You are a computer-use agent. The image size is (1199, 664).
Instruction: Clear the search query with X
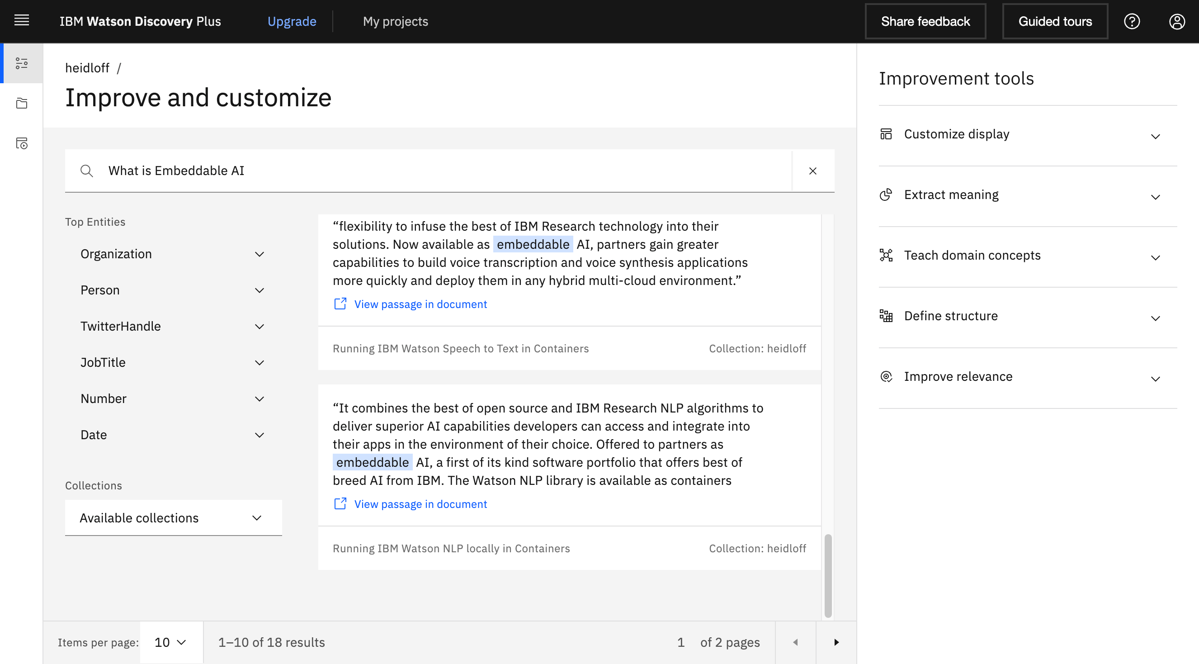click(813, 171)
